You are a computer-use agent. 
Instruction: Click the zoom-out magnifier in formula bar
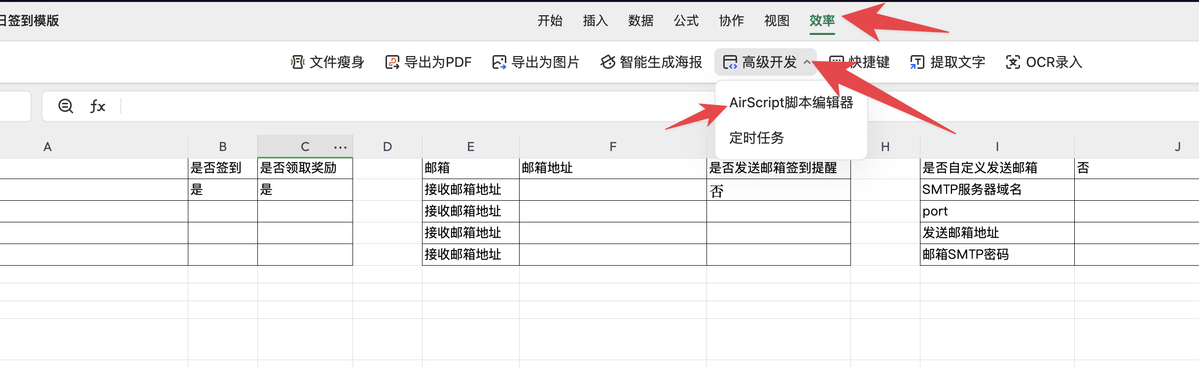coord(66,106)
